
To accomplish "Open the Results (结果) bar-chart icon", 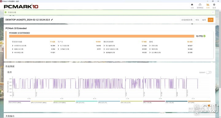I will coord(208,5).
